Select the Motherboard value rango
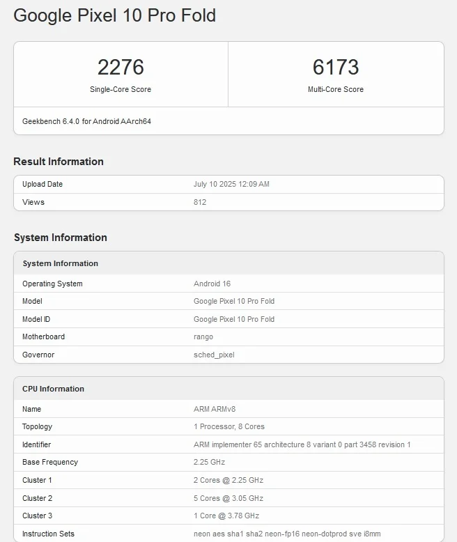 pos(203,336)
